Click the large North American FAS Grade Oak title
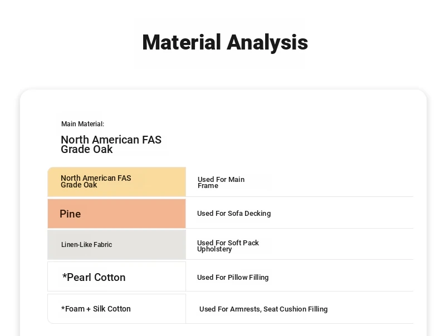Viewport: 440px width, 336px height. pyautogui.click(x=111, y=144)
